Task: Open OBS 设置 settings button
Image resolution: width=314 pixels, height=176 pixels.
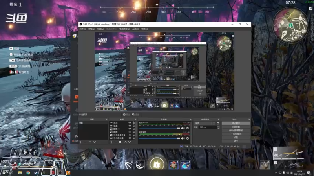Action: (236, 138)
